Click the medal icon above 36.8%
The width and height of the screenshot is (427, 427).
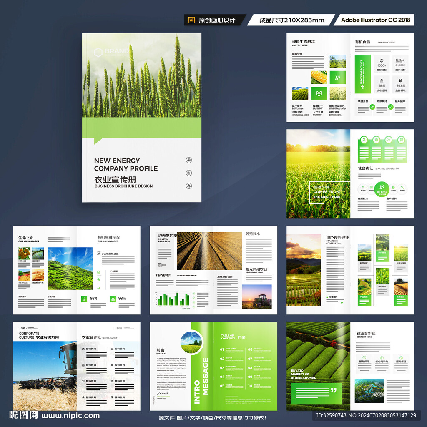[x=400, y=80]
